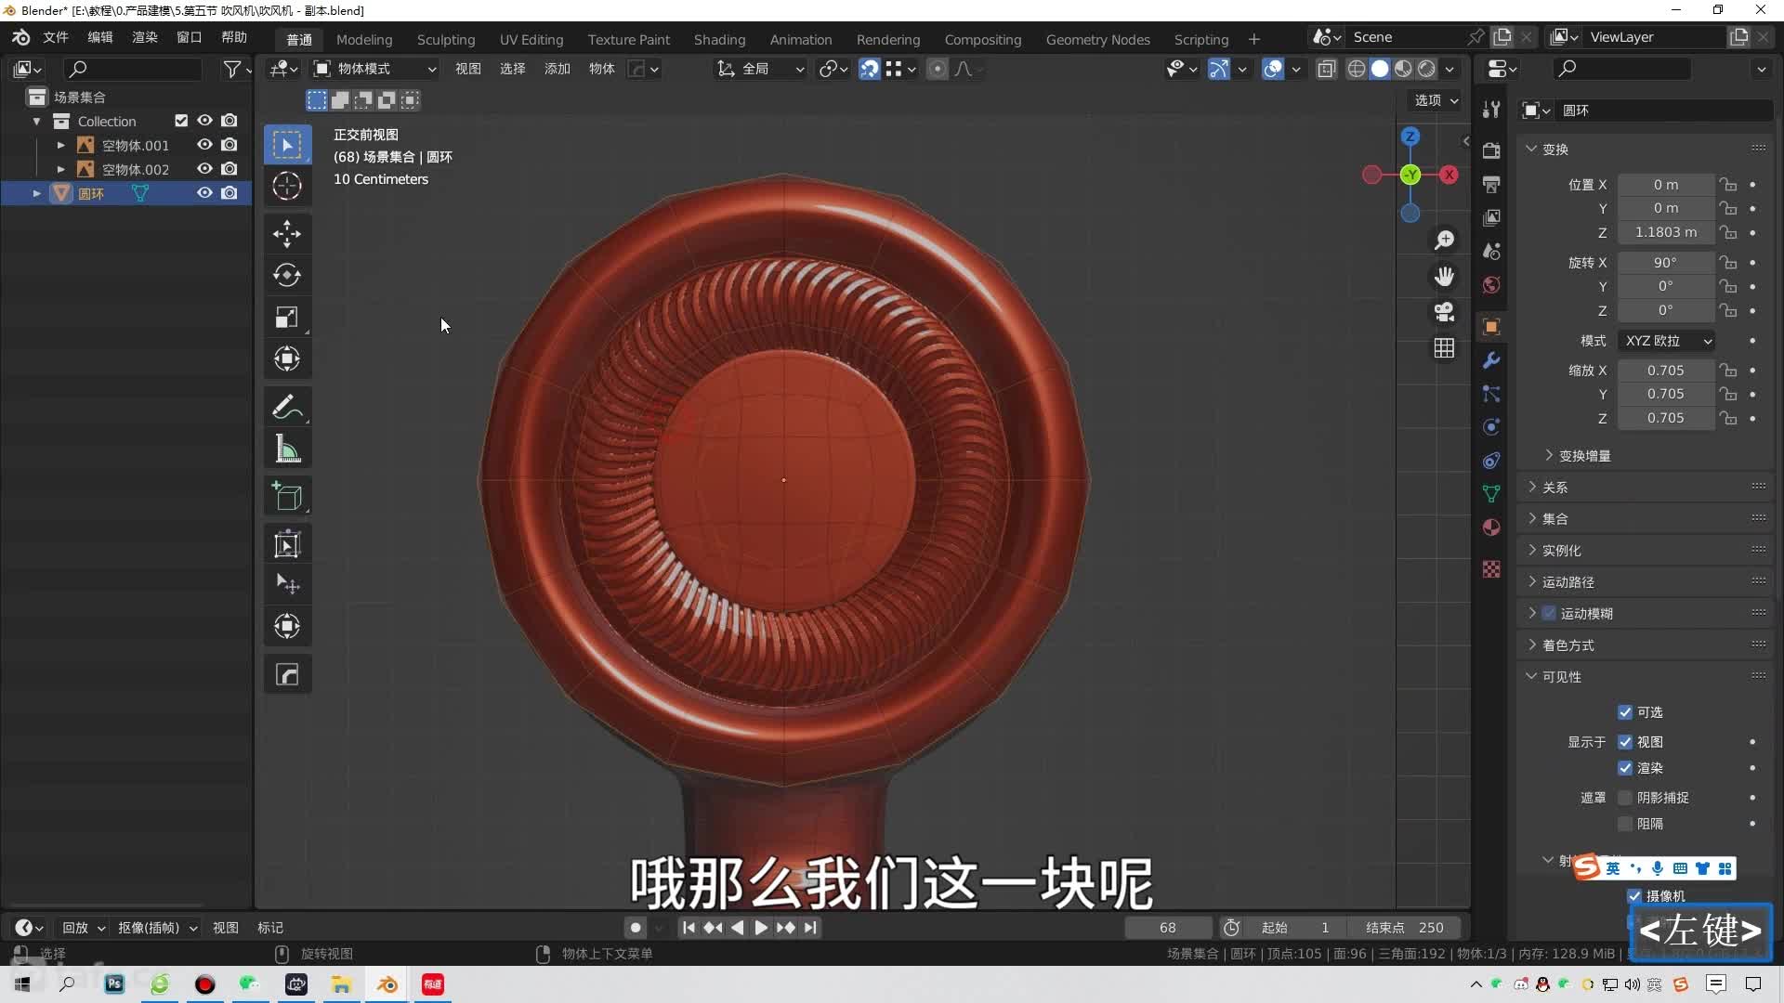
Task: Click the current frame 68 field
Action: 1168,928
